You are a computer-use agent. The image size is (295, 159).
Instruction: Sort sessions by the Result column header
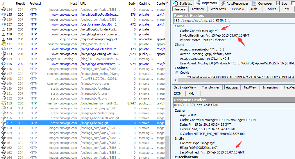[x=20, y=3]
